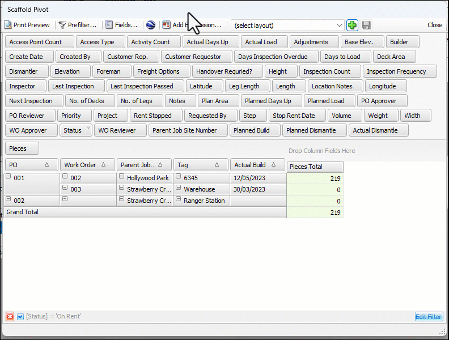The image size is (449, 340).
Task: Click the Close button in the toolbar
Action: tap(435, 25)
